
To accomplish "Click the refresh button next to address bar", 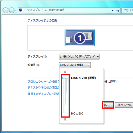I will pyautogui.click(x=118, y=10).
